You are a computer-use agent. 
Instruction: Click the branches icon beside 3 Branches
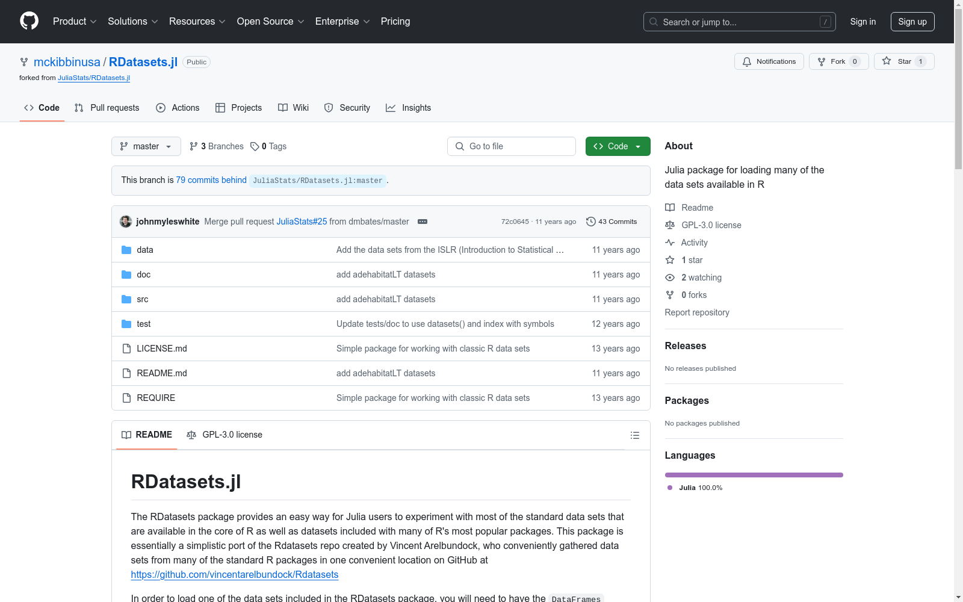pyautogui.click(x=194, y=146)
